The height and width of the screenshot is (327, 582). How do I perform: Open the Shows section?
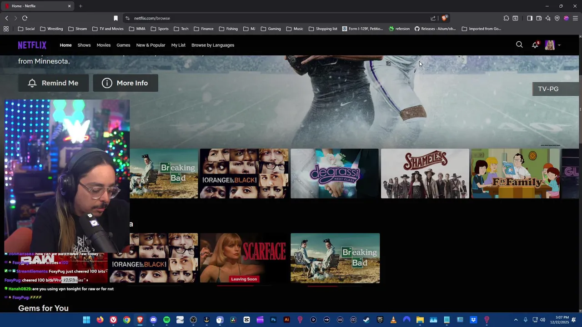(84, 45)
